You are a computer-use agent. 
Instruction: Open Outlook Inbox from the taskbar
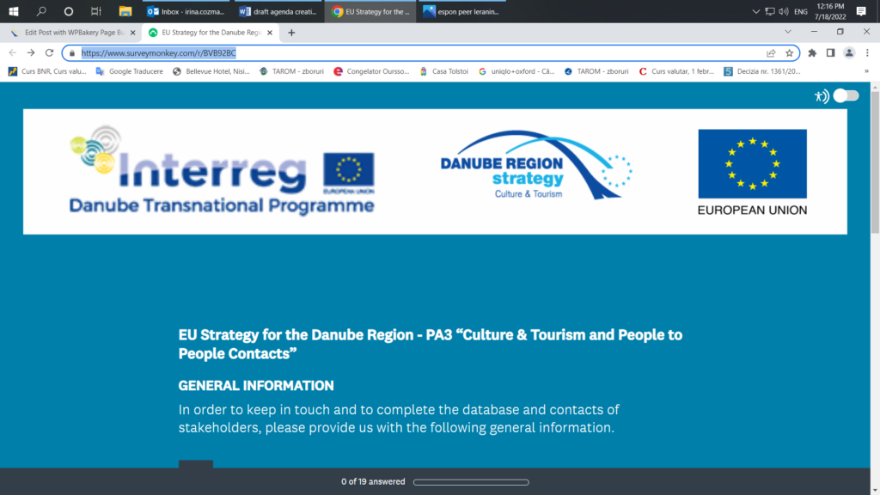[x=186, y=11]
